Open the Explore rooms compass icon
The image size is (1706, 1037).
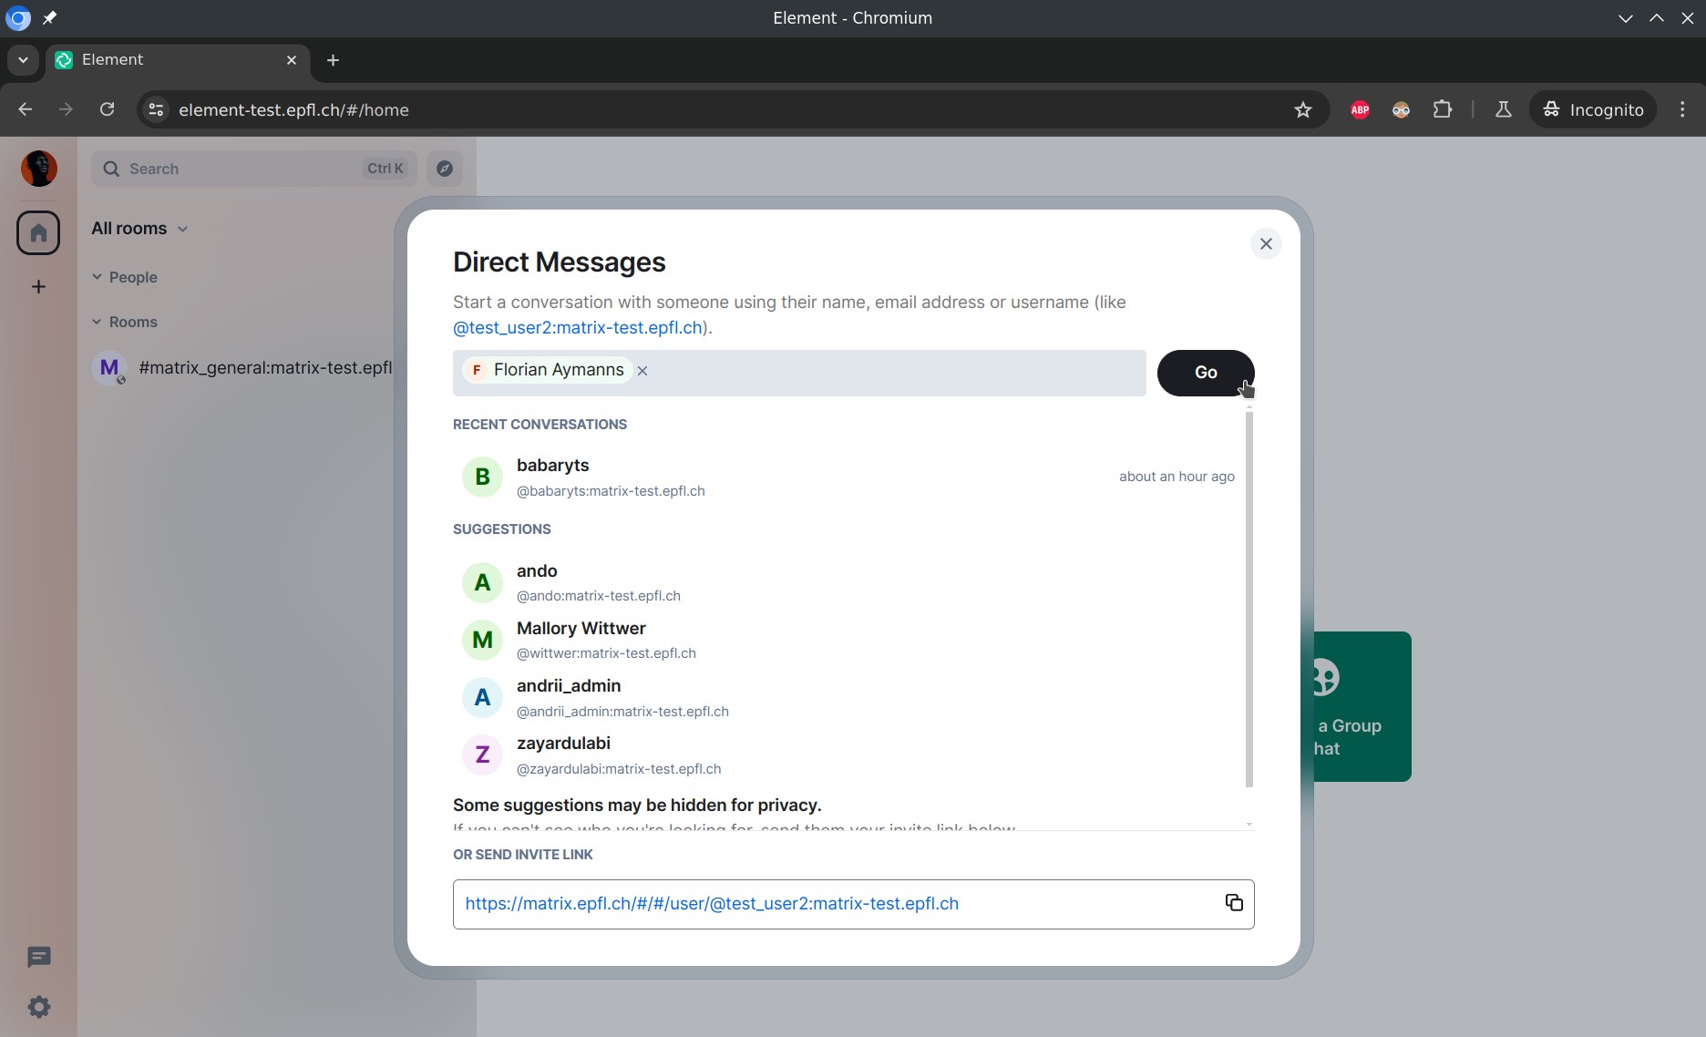click(445, 169)
